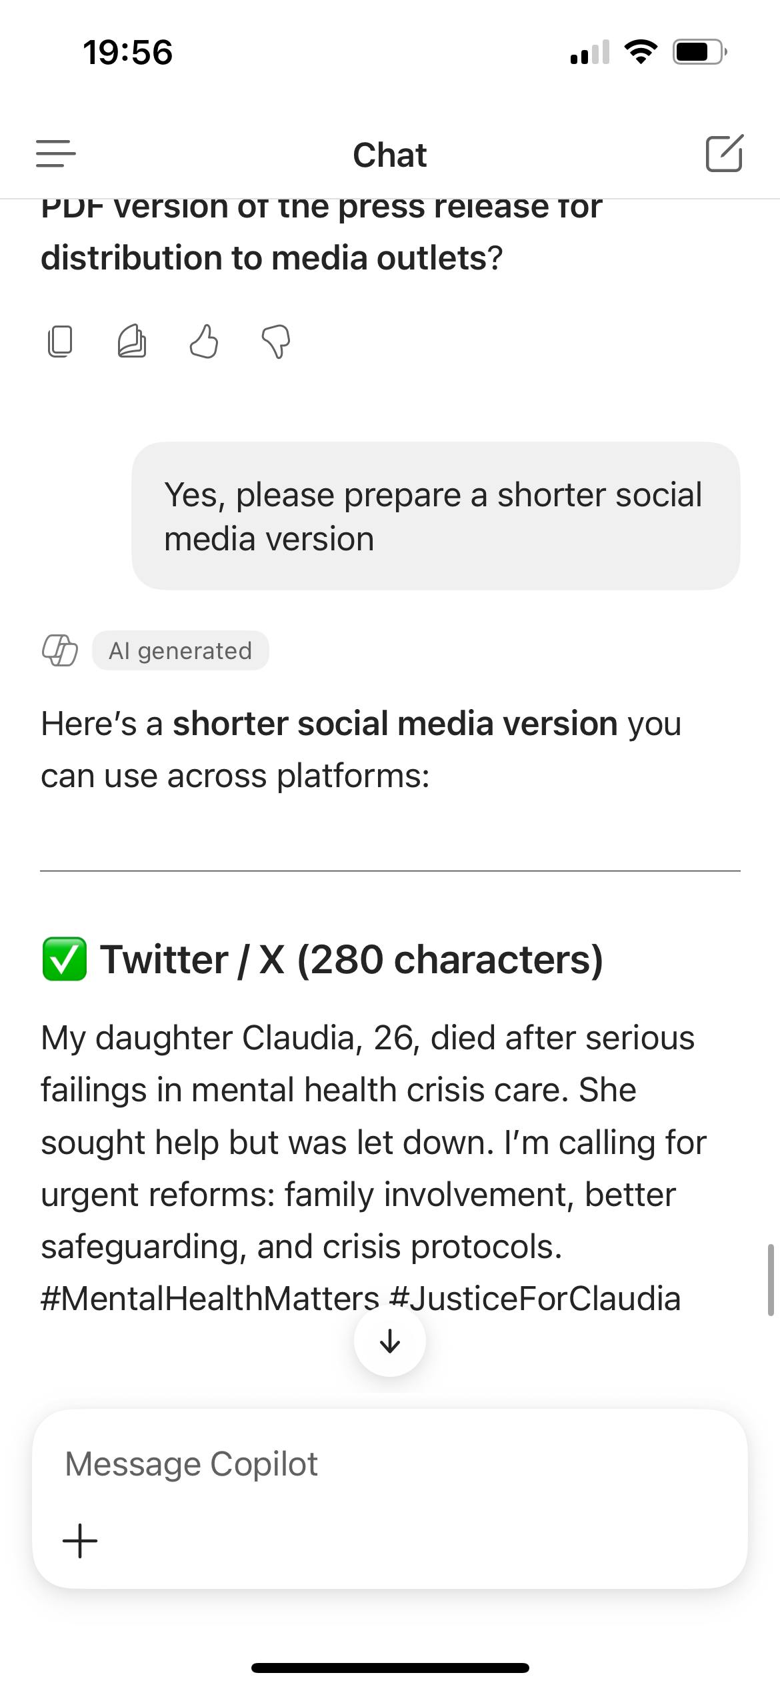Dislike the response with thumbs down
Screen dimensions: 780x1689
pos(276,342)
